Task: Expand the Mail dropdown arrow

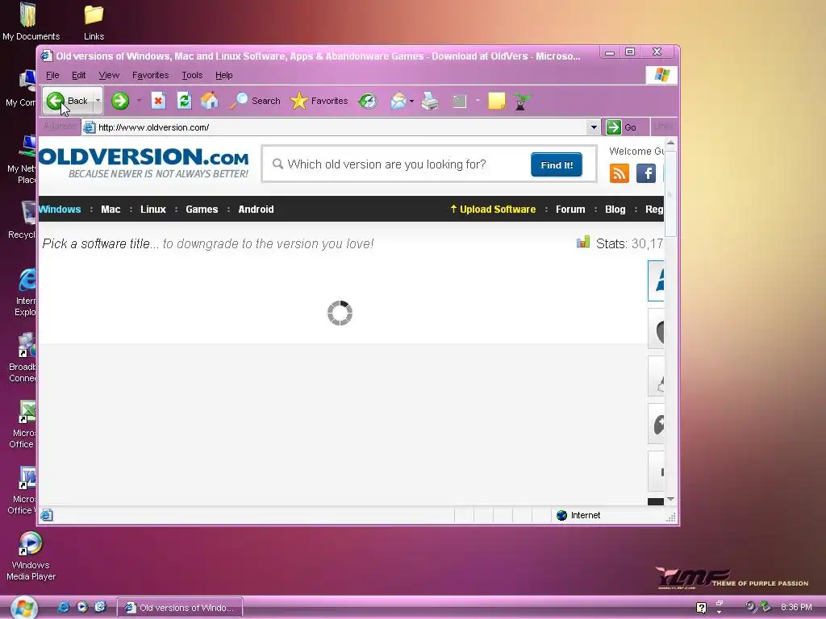Action: [x=411, y=101]
